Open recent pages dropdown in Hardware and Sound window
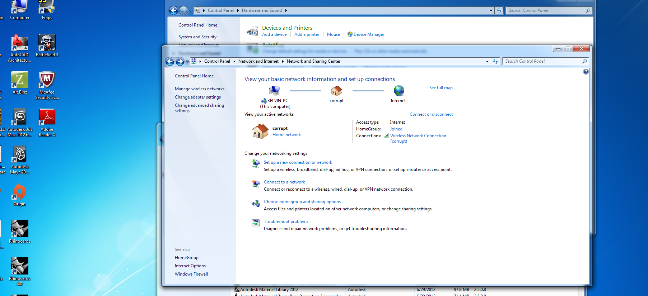 pos(191,11)
